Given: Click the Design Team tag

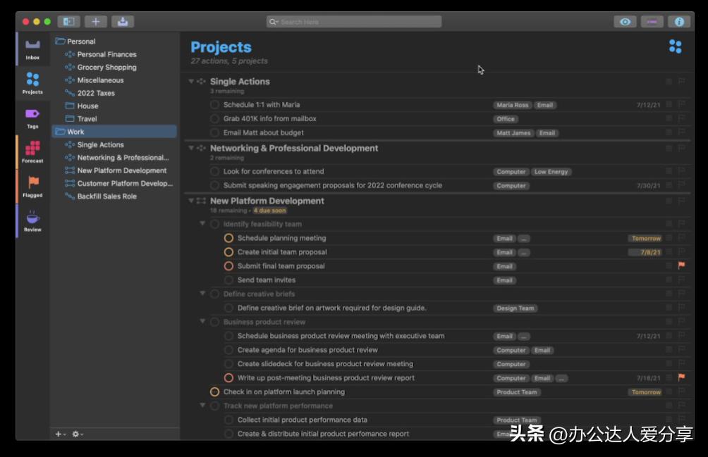Looking at the screenshot, I should tap(515, 308).
